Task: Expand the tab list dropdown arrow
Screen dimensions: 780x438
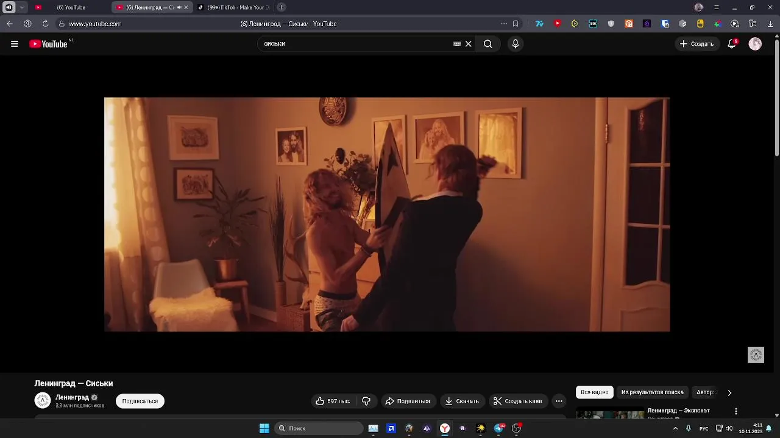Action: [x=22, y=7]
